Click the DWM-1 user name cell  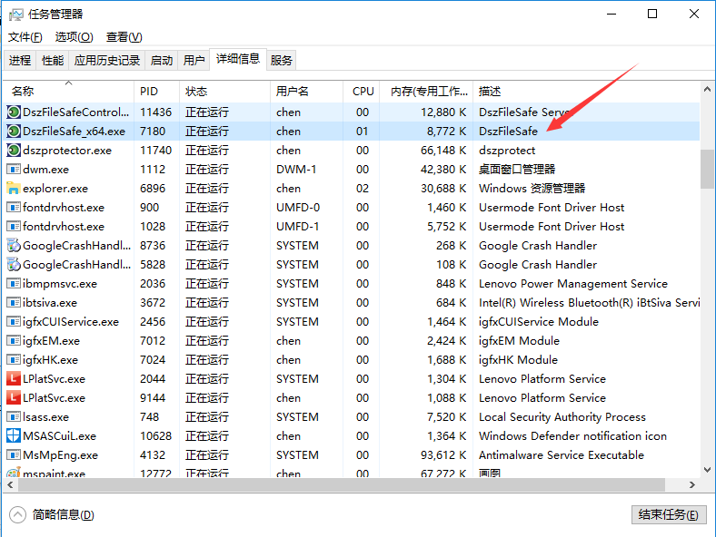coord(296,170)
